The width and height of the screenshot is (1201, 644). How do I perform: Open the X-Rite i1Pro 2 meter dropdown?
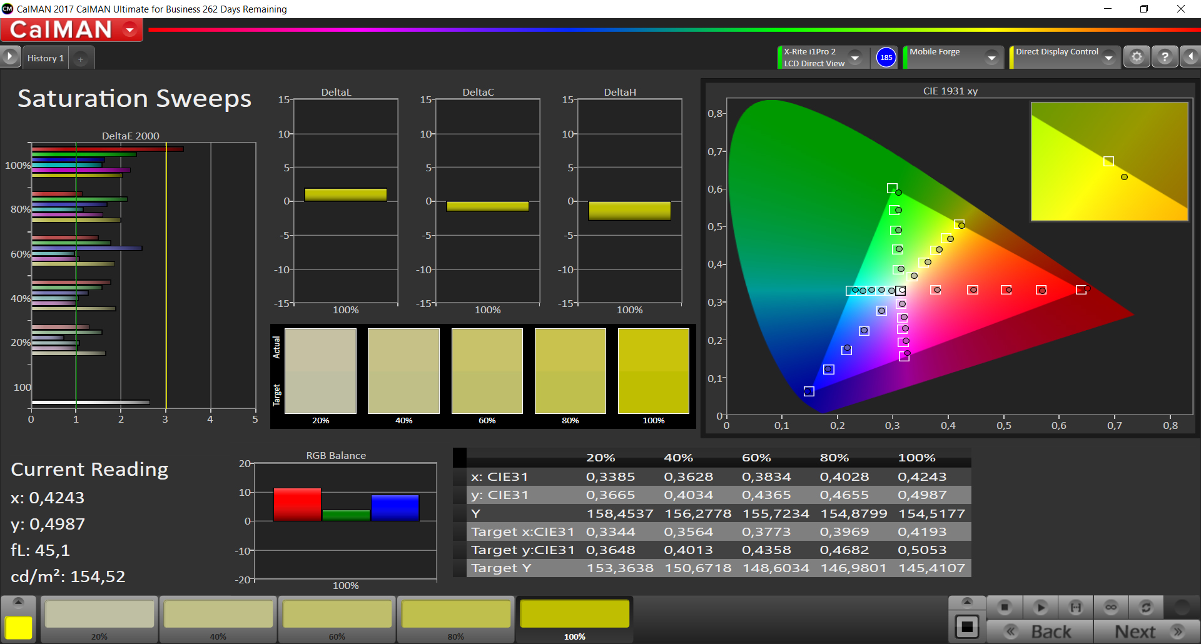[855, 58]
